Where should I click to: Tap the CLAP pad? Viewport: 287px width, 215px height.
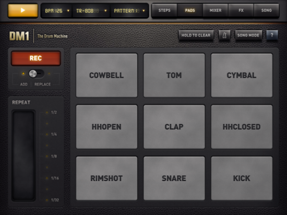pyautogui.click(x=174, y=127)
